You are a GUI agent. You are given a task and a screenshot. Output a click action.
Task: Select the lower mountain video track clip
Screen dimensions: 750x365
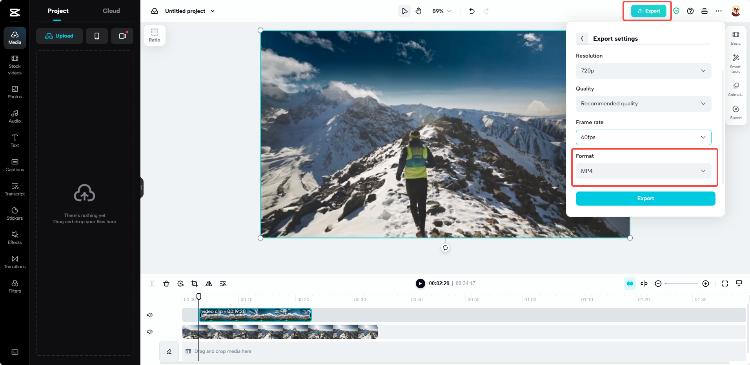pyautogui.click(x=280, y=332)
